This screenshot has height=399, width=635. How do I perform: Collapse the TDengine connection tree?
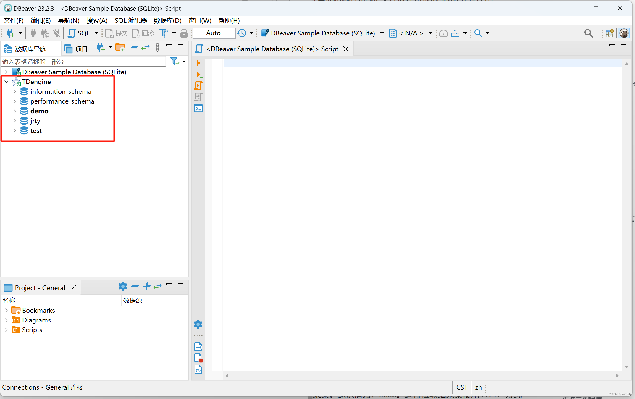[x=7, y=82]
